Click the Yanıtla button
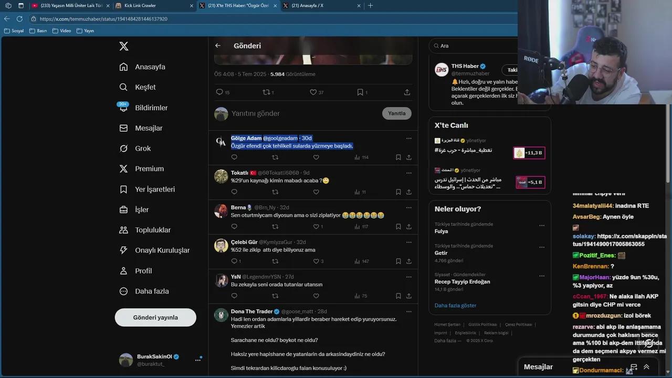 [397, 113]
